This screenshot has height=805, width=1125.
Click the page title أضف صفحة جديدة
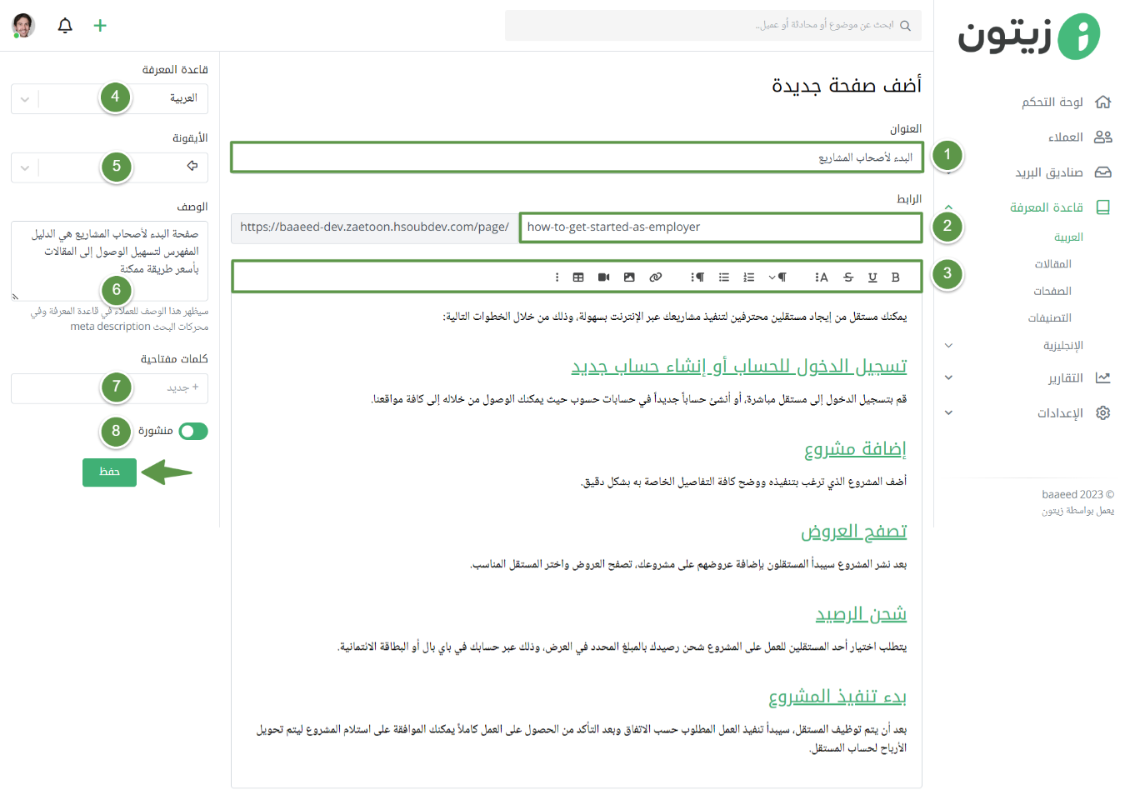pos(847,85)
